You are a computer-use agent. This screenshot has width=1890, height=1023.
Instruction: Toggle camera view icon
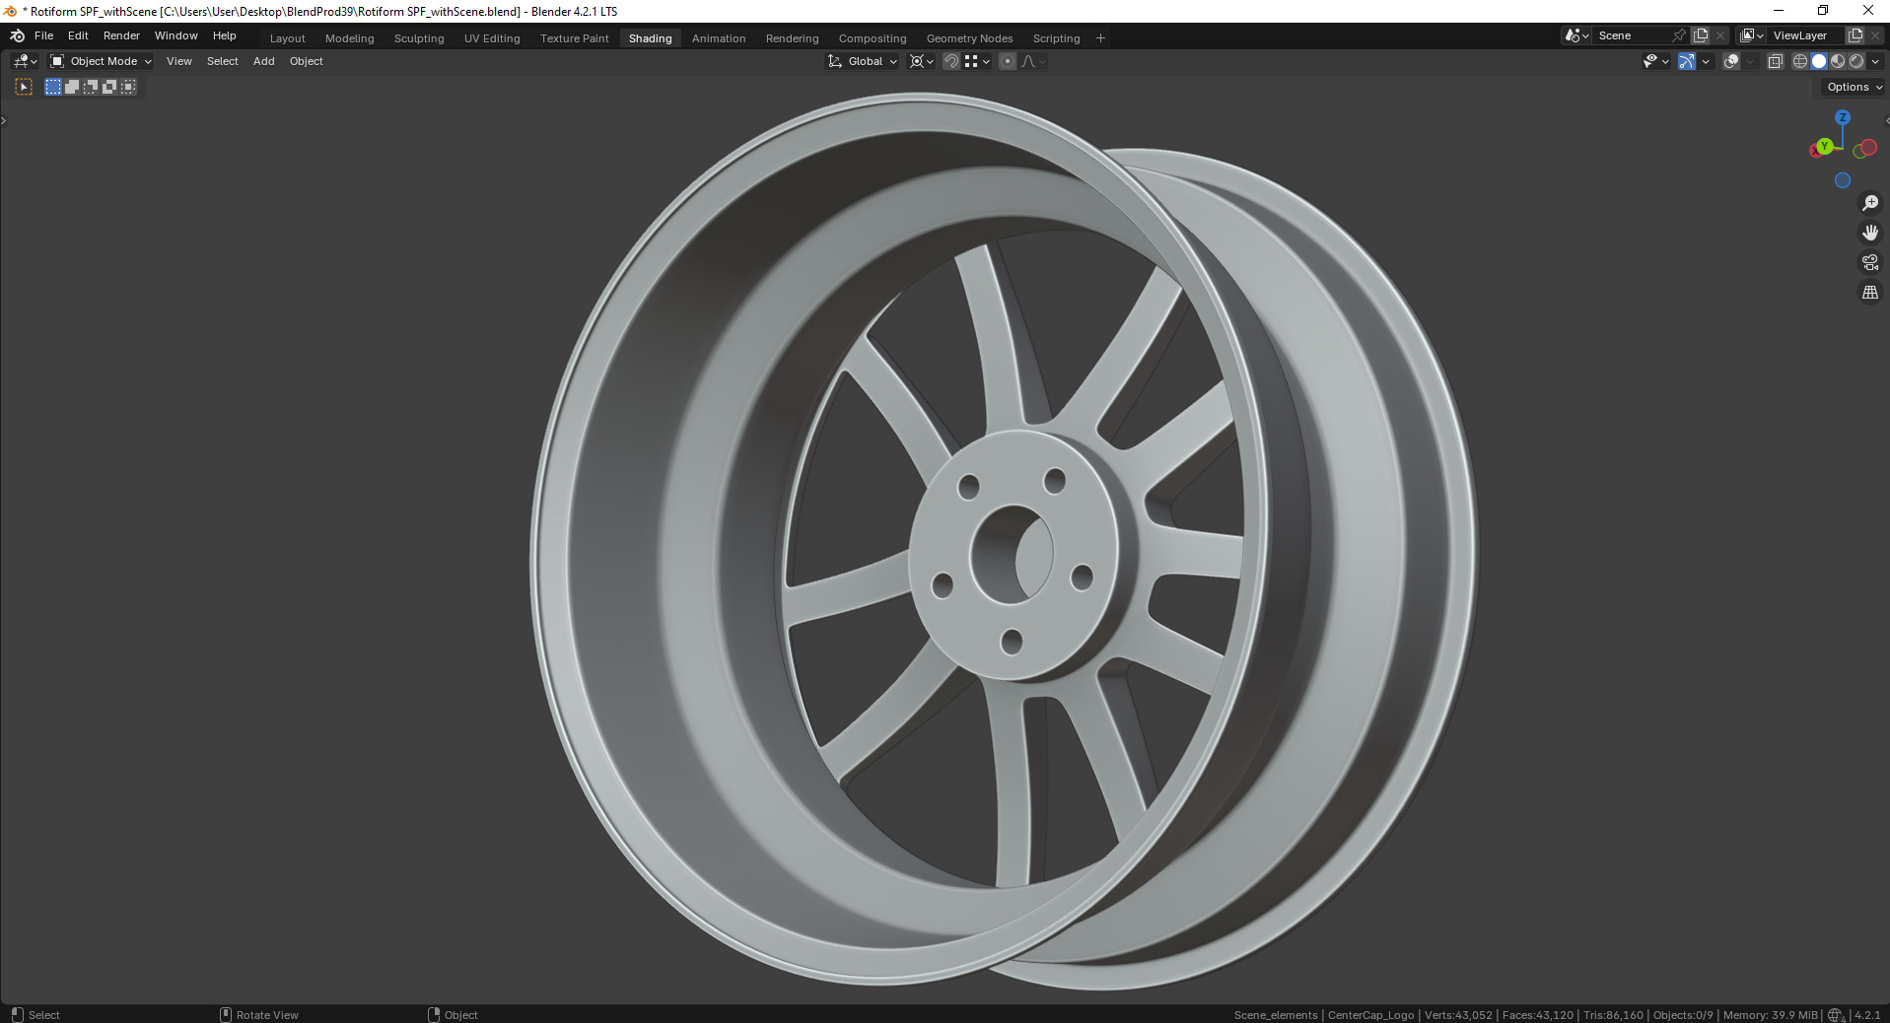[x=1869, y=262]
